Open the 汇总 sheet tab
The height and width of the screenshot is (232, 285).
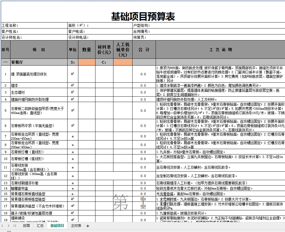40,226
